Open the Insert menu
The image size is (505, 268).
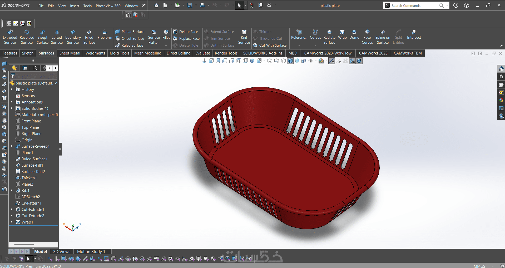coord(75,6)
